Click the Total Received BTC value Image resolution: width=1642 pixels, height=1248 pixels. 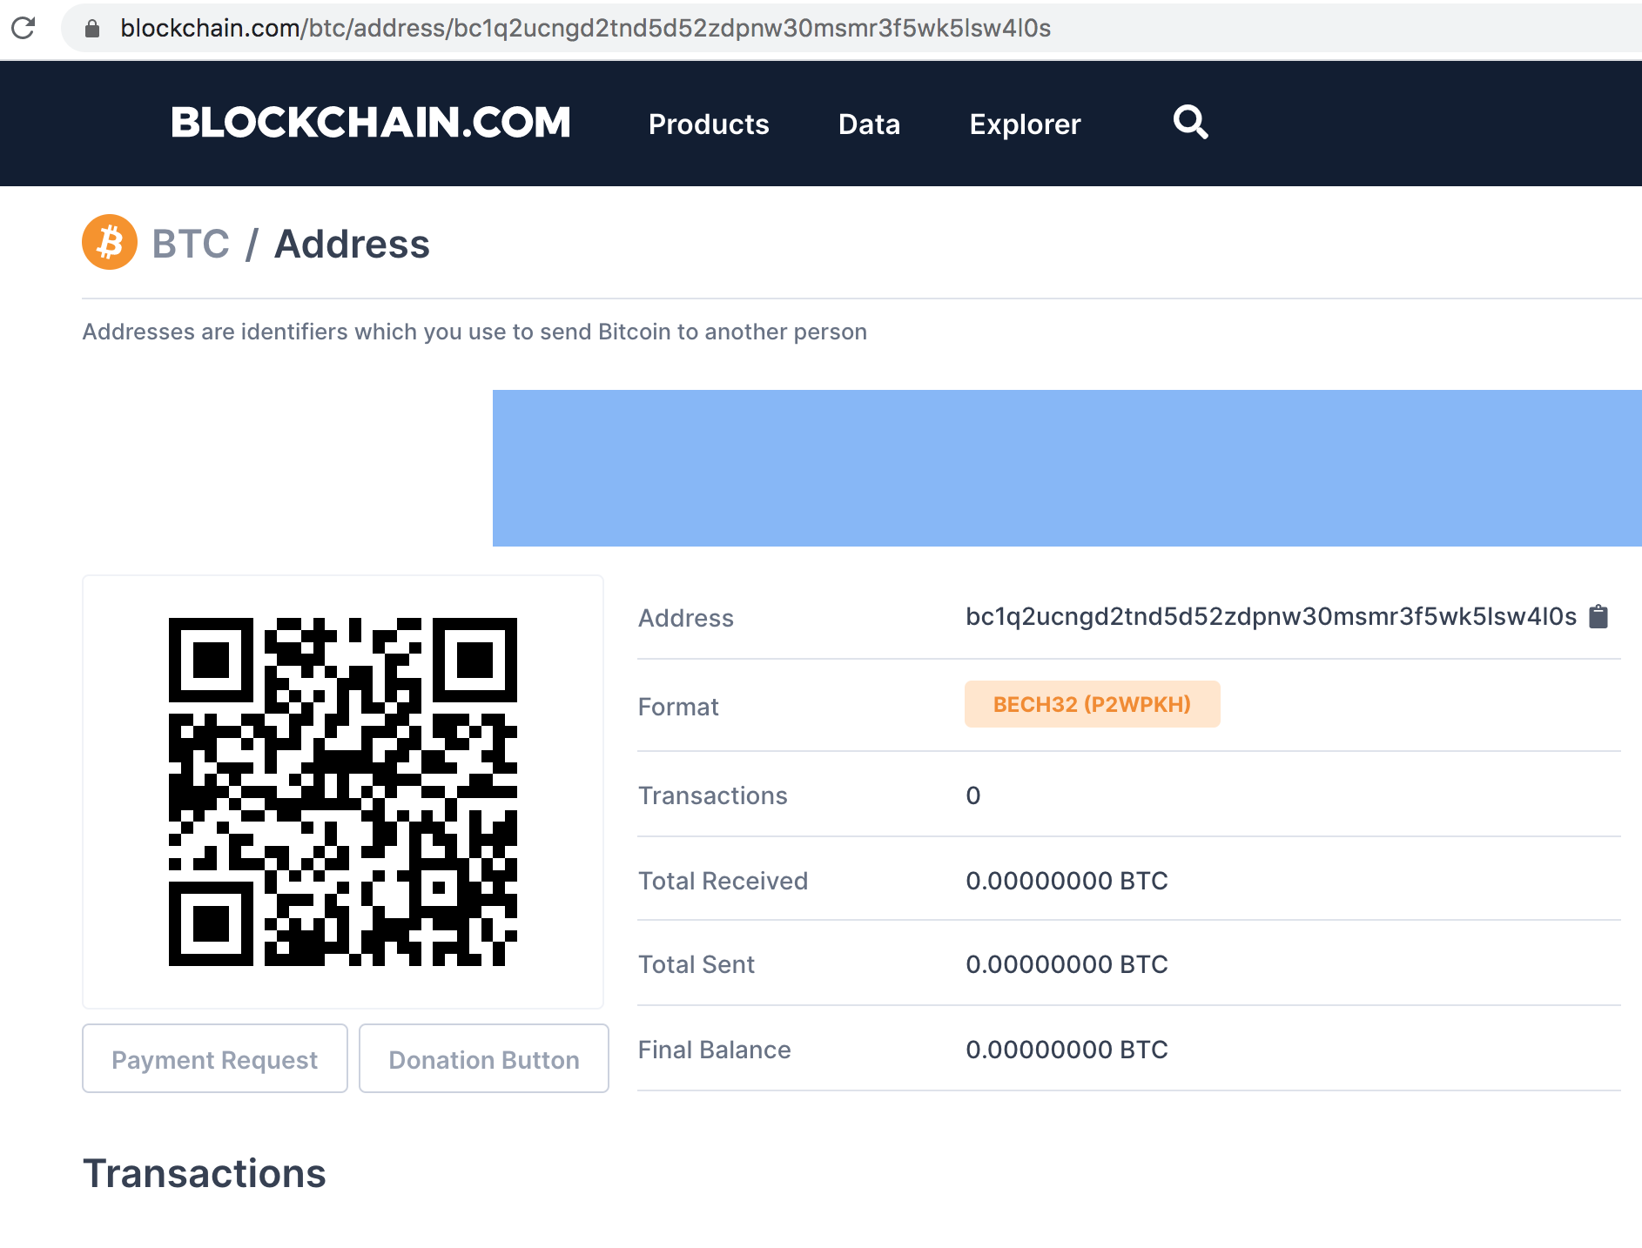click(x=1067, y=881)
